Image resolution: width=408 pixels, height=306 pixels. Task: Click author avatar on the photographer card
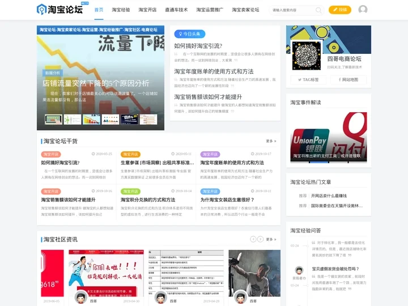[241, 297]
